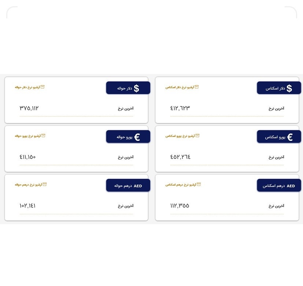This screenshot has width=303, height=286.
Task: Click the euro symbol icon on یورو اسکناس badge
Action: point(289,136)
